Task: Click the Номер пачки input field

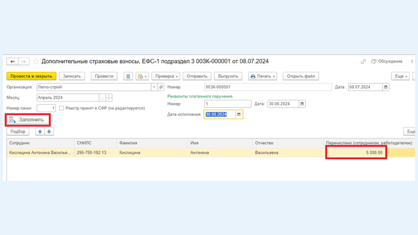Action: pyautogui.click(x=46, y=108)
